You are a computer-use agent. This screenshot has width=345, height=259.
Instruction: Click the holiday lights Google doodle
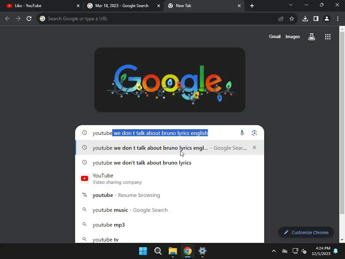pyautogui.click(x=170, y=80)
